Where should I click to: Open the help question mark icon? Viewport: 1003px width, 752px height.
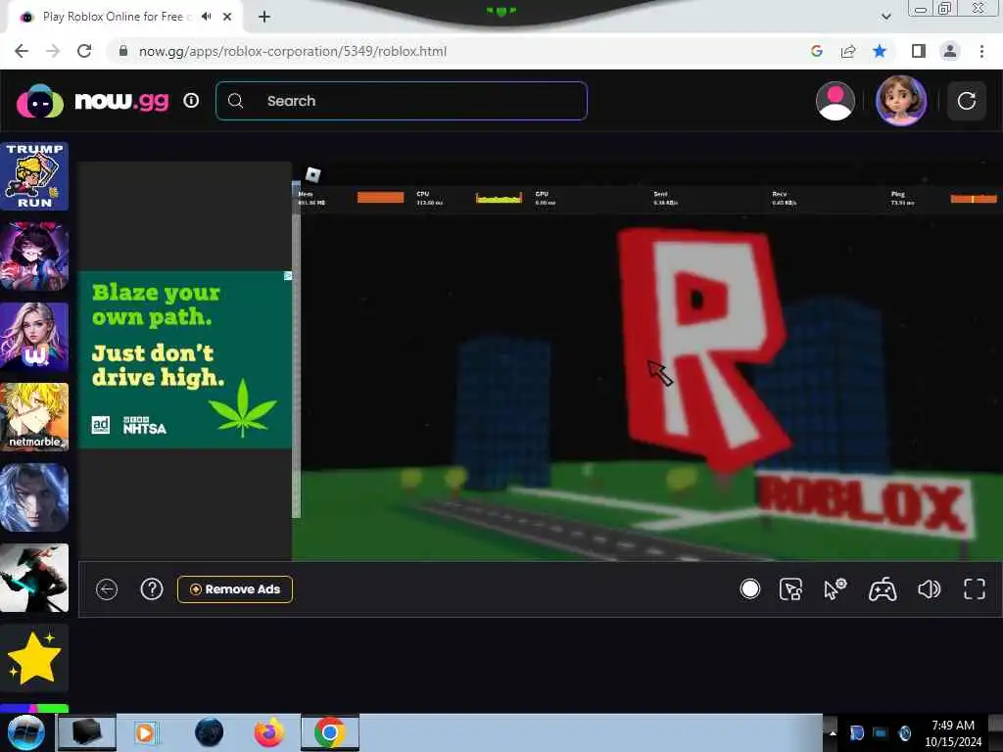[x=152, y=588]
